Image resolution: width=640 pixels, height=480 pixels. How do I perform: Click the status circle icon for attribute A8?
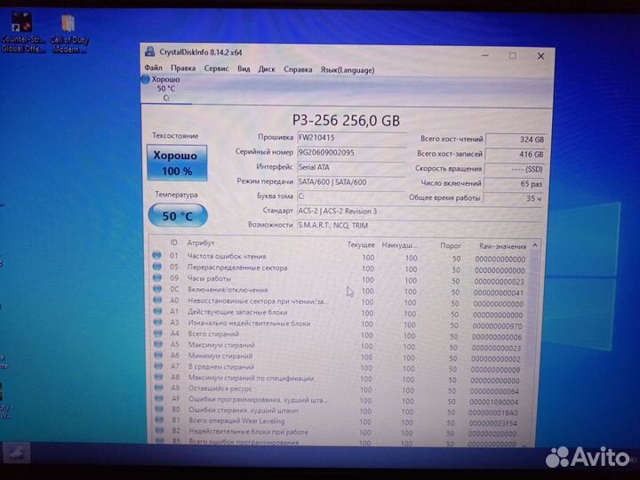(x=159, y=377)
